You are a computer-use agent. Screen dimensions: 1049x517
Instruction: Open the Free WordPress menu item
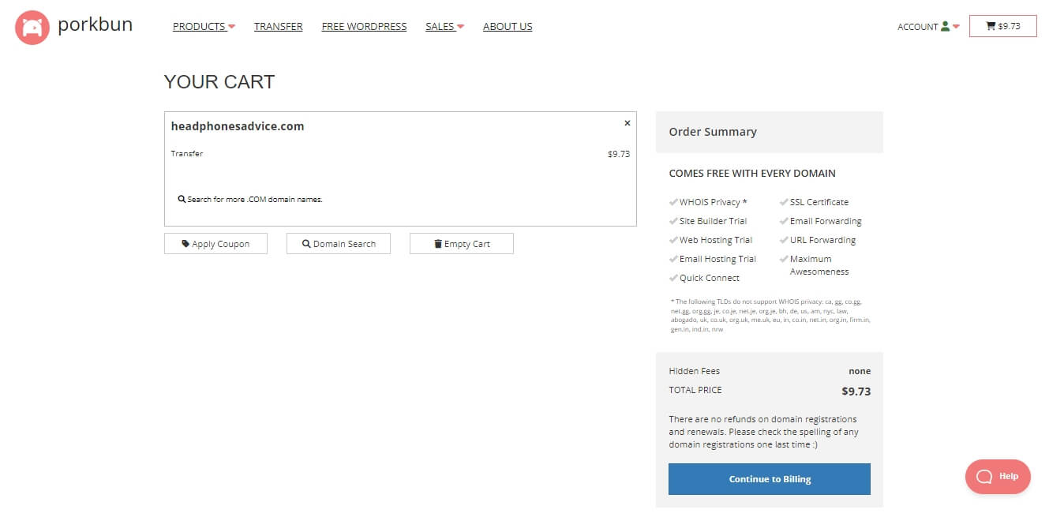point(364,27)
